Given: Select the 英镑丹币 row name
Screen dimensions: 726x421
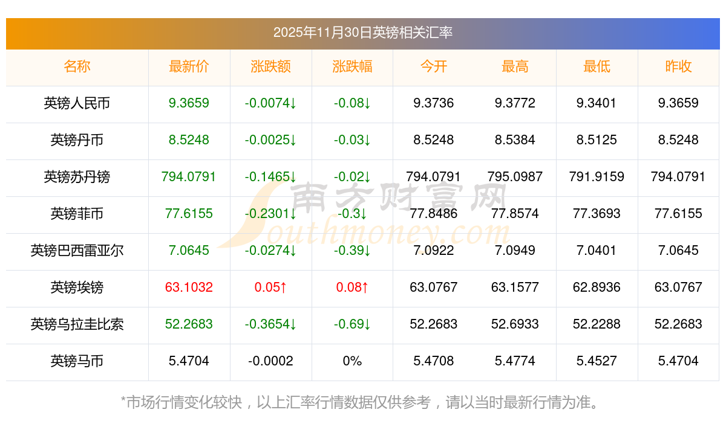Looking at the screenshot, I should (x=77, y=140).
